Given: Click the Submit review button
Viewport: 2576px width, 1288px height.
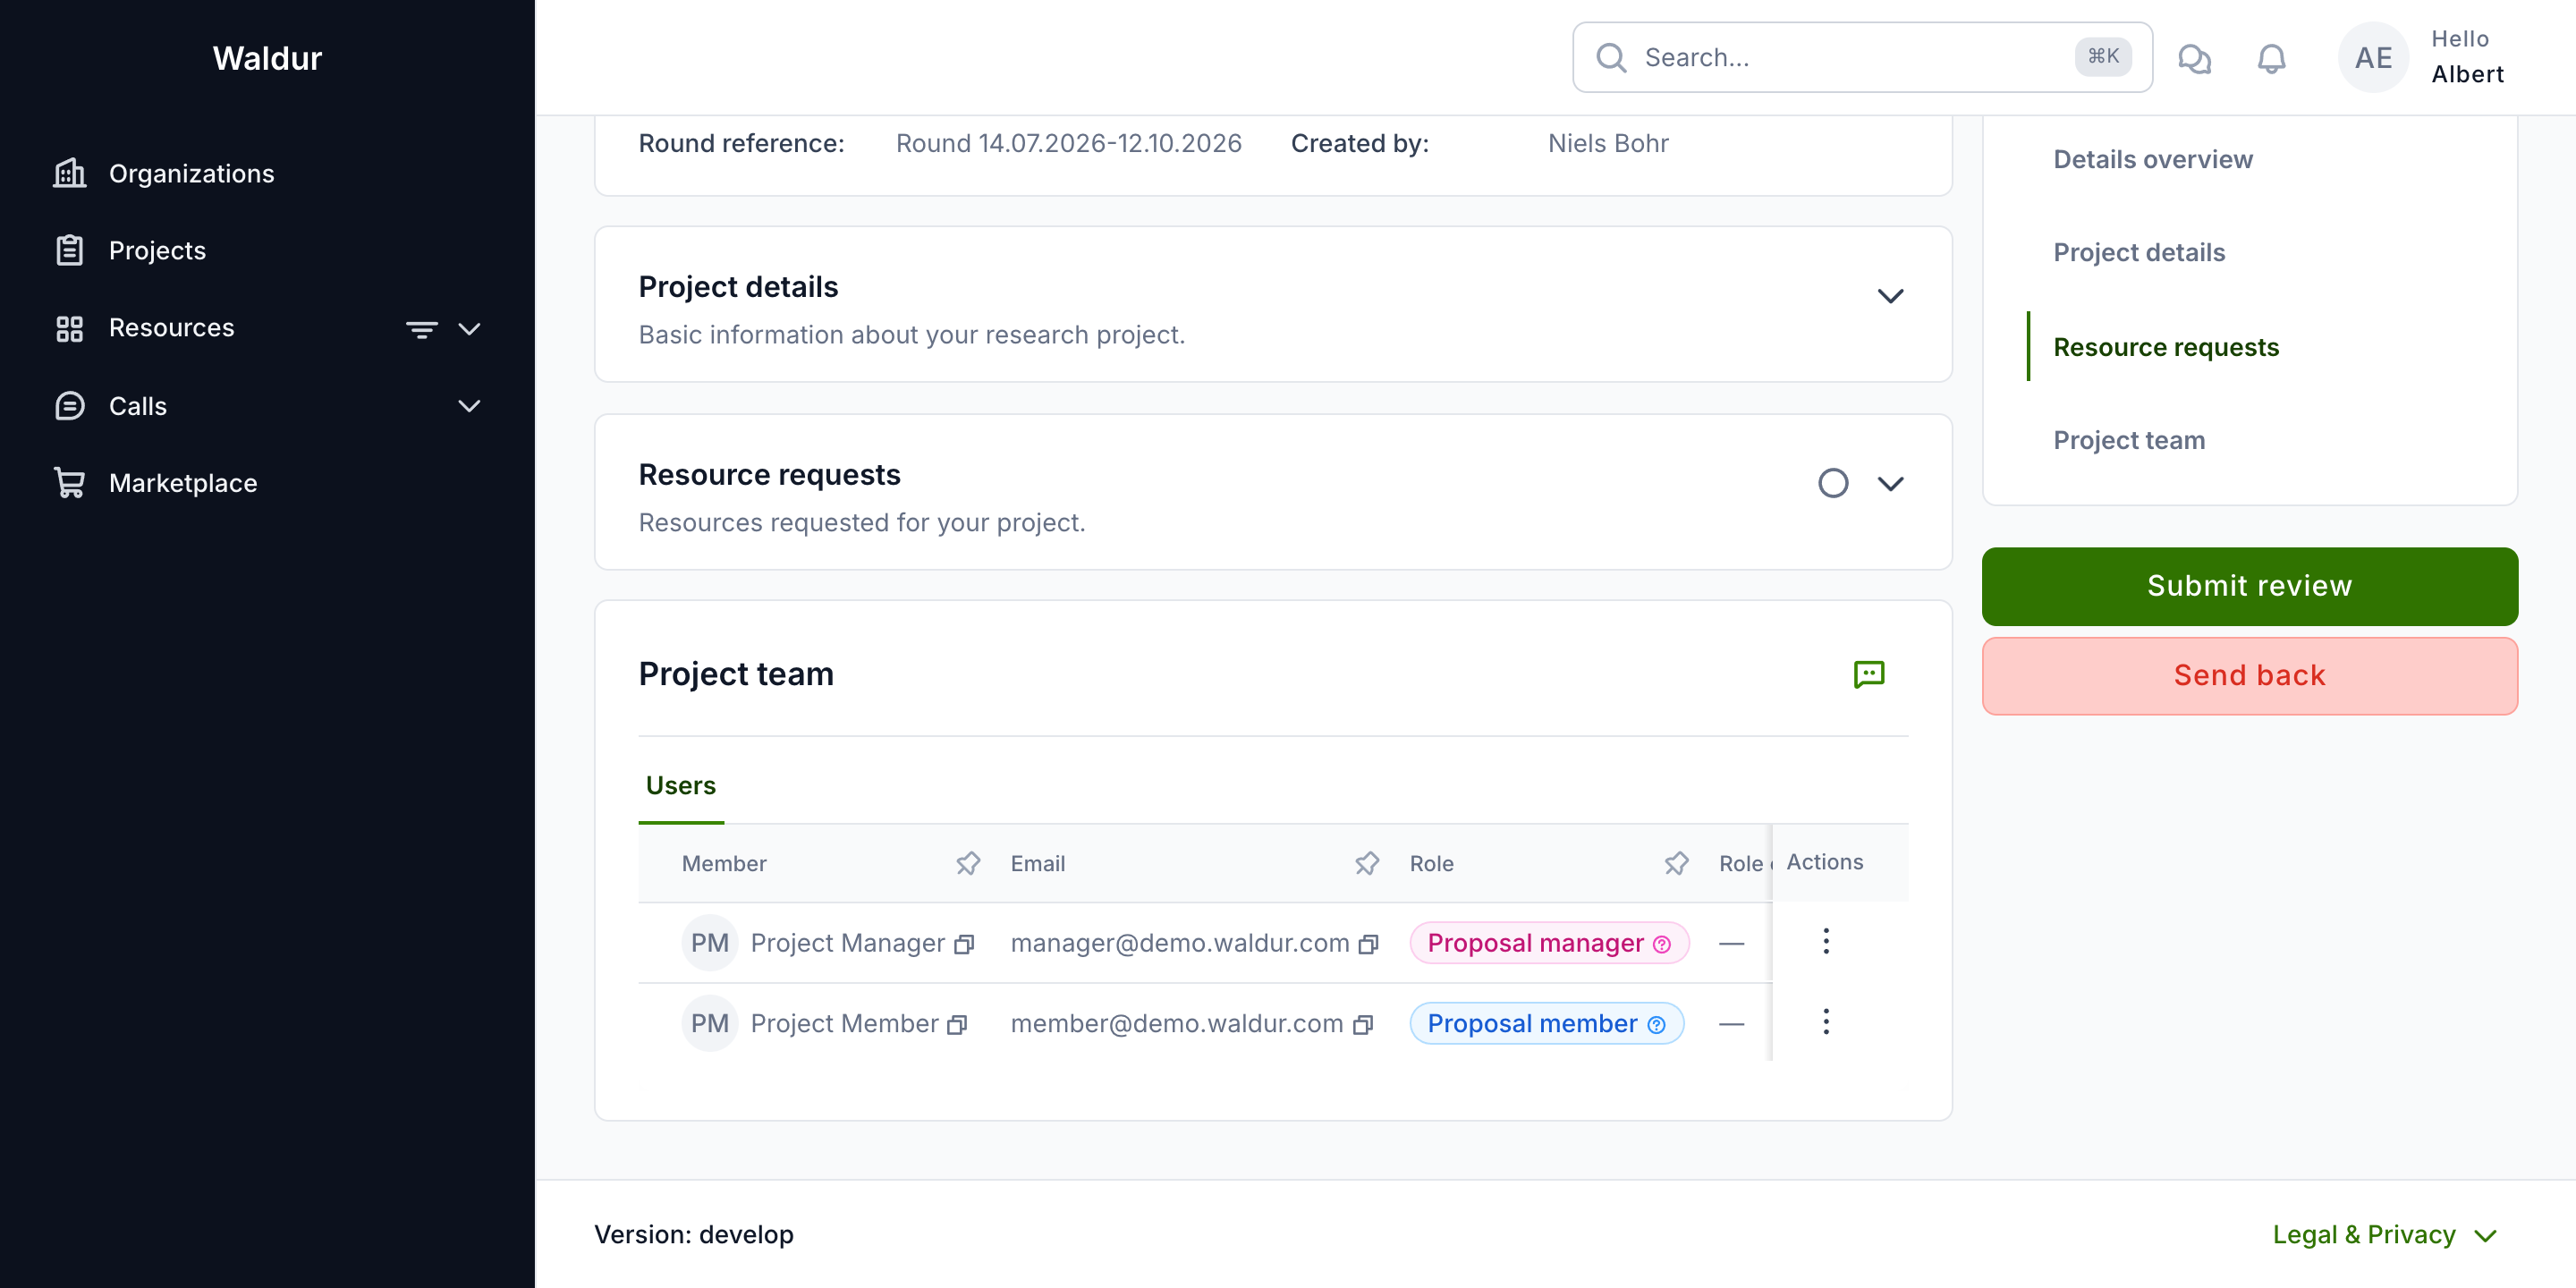Looking at the screenshot, I should coord(2249,586).
